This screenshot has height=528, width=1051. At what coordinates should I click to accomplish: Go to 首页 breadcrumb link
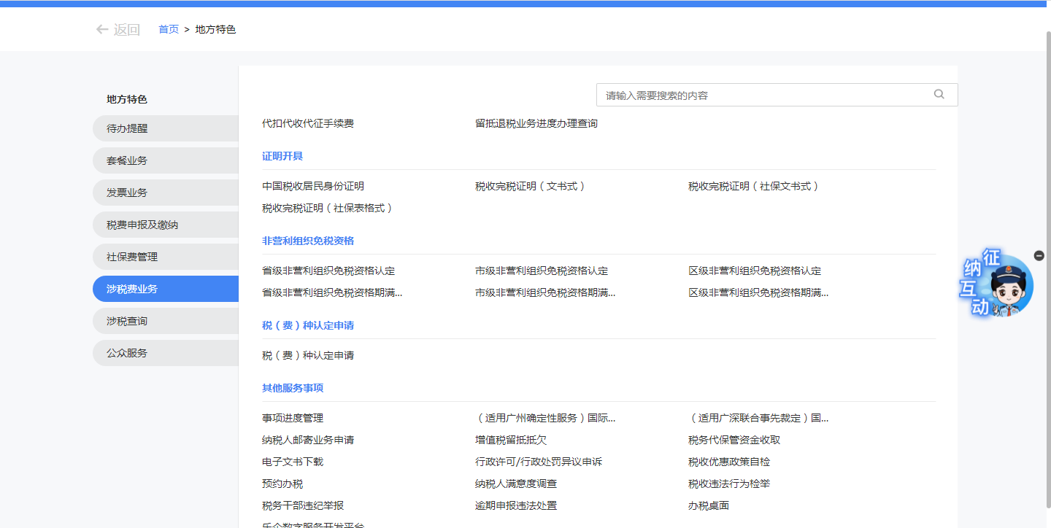tap(169, 29)
